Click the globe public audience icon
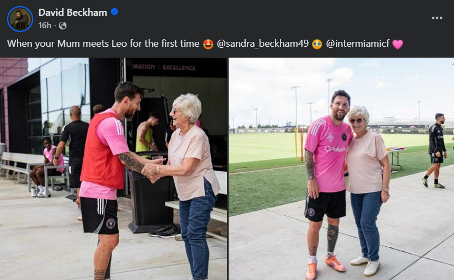This screenshot has width=454, height=280. pos(63,26)
